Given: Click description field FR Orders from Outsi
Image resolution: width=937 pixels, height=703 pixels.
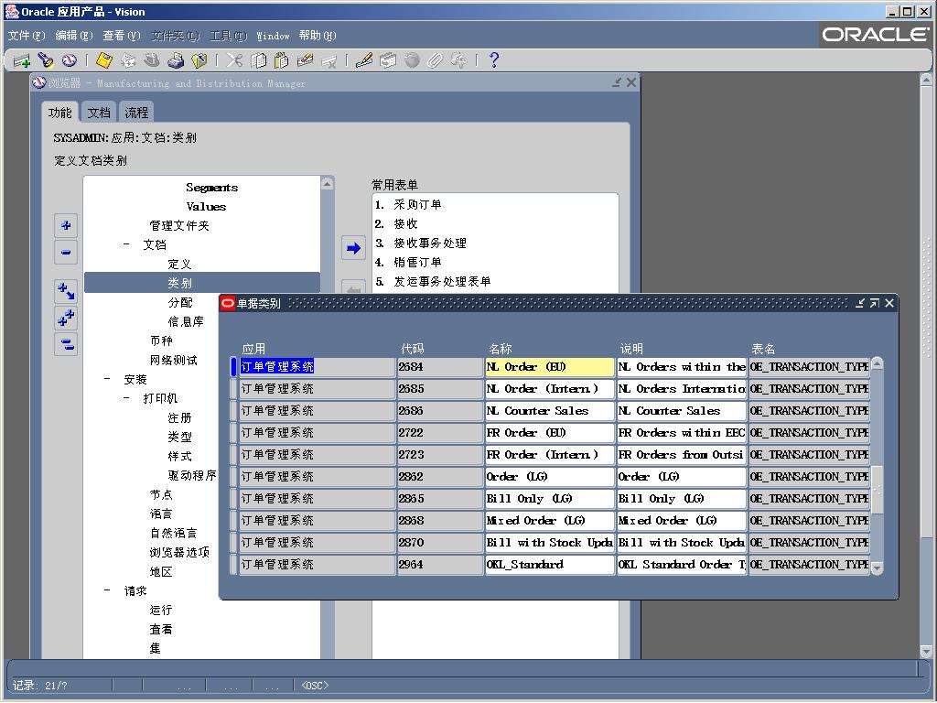Looking at the screenshot, I should [x=681, y=455].
